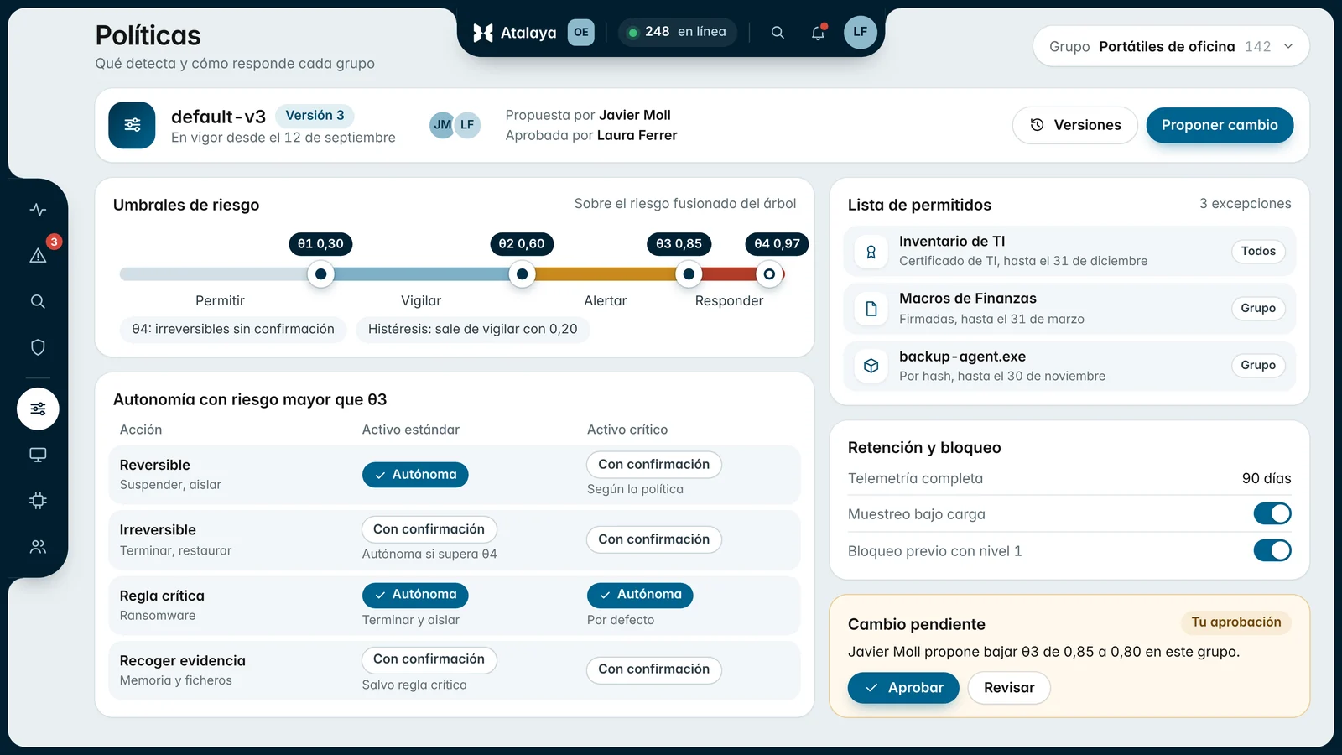Screen dimensions: 1342x755
Task: Open Grupo scope for Macros de Finanzas
Action: pos(1258,308)
